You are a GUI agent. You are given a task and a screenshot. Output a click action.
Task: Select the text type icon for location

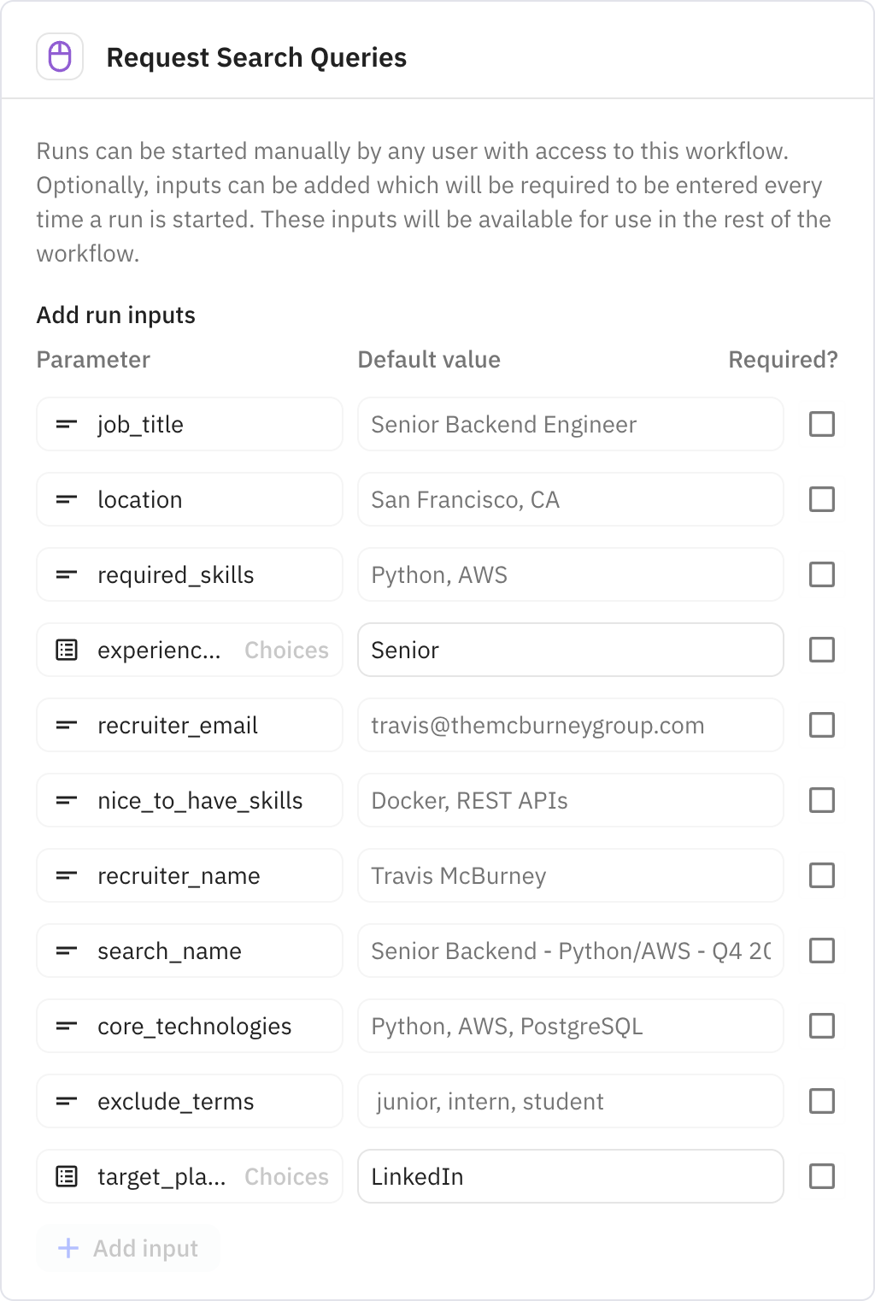(x=67, y=499)
